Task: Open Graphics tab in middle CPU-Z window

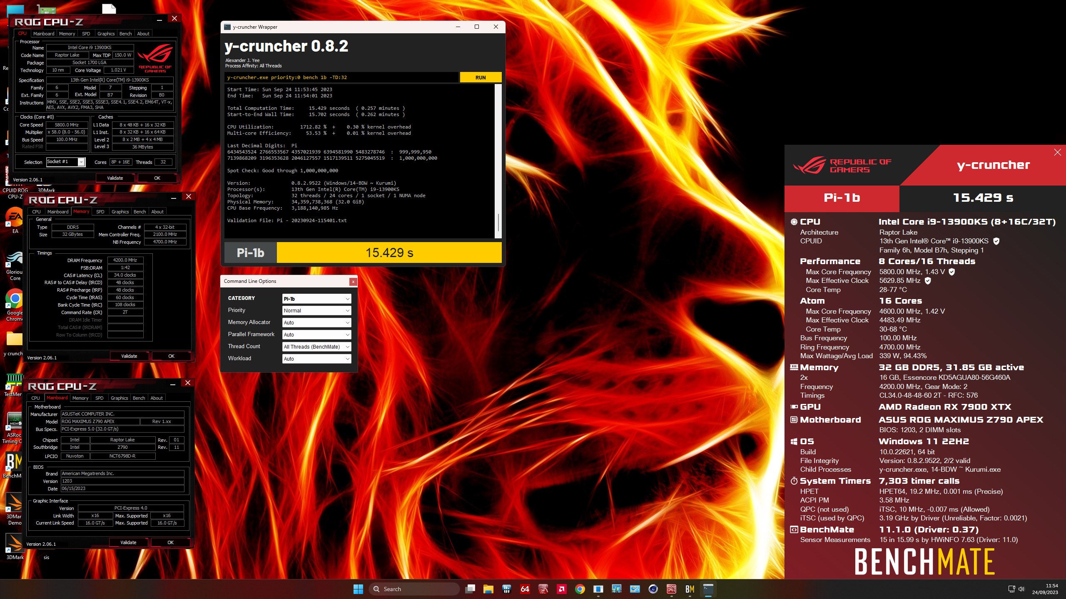Action: pyautogui.click(x=120, y=212)
